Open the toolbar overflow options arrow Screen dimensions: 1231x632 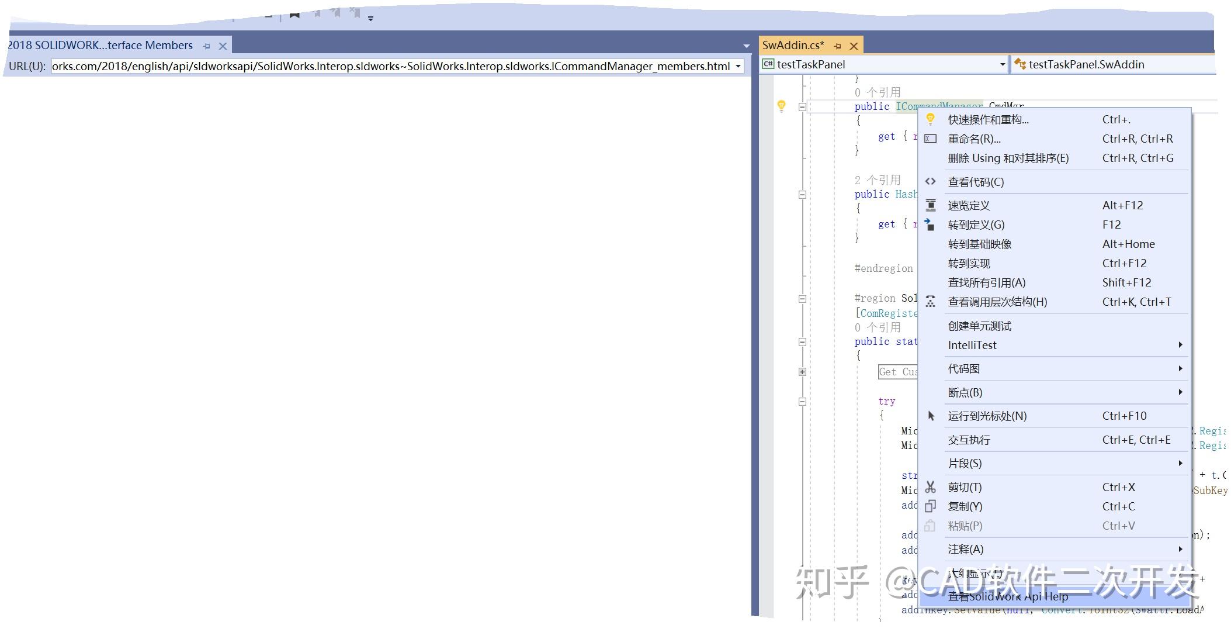[370, 18]
